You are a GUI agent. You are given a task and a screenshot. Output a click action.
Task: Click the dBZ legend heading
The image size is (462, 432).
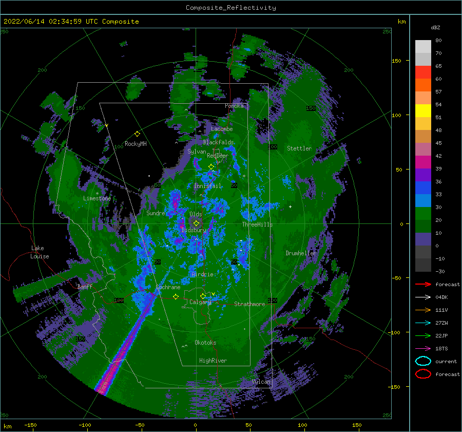[x=435, y=27]
